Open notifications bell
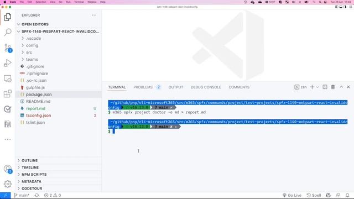 (347, 195)
